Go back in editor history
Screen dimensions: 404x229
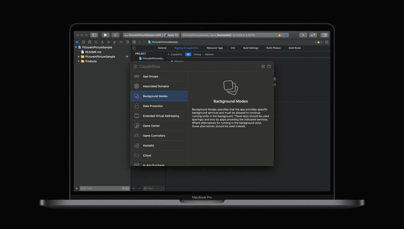(x=140, y=42)
